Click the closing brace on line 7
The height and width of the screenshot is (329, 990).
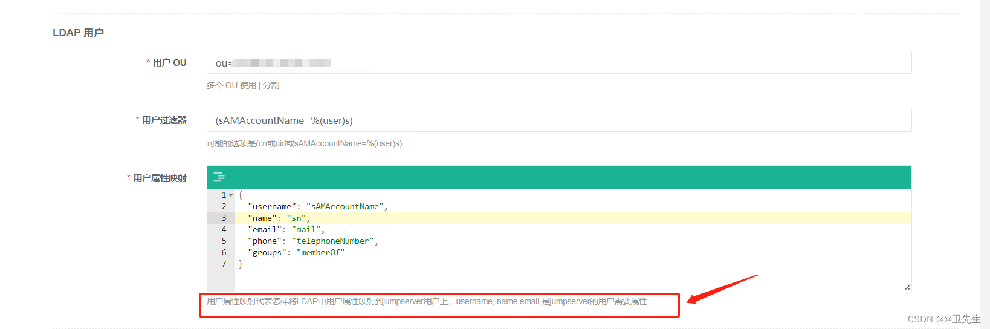(x=241, y=264)
